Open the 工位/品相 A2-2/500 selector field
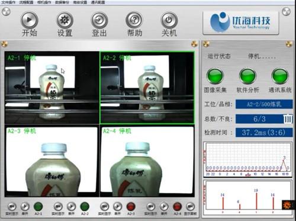This screenshot has height=221, width=296. tap(264, 104)
